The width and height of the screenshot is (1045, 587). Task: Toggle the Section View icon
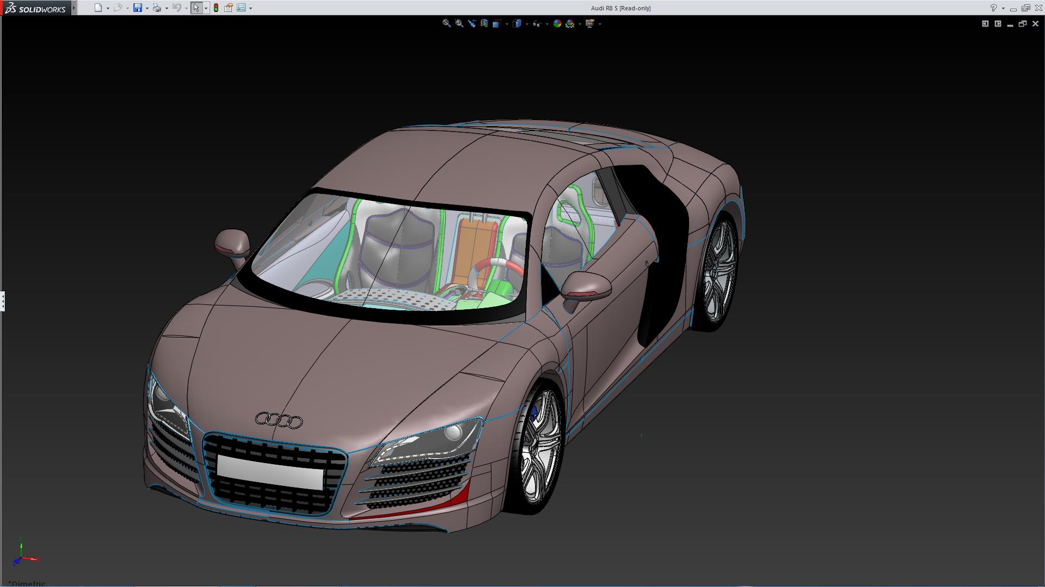484,23
